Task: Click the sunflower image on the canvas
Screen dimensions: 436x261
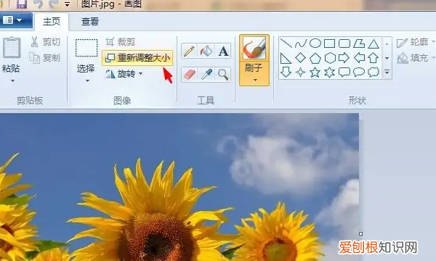Action: [x=179, y=187]
